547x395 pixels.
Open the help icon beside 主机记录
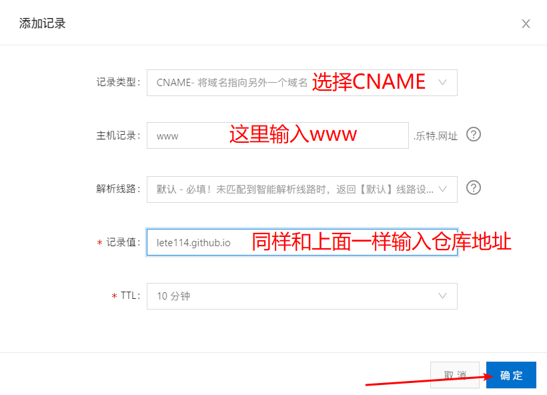coord(474,134)
